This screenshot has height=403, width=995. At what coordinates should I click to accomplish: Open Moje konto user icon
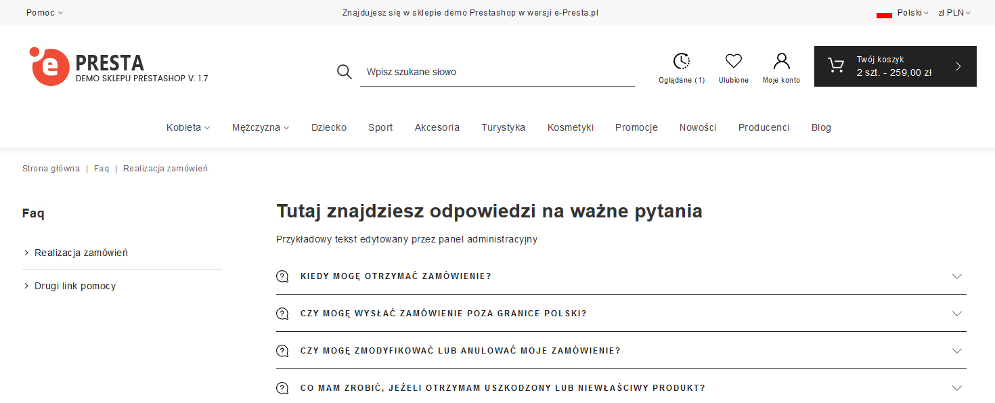click(782, 62)
